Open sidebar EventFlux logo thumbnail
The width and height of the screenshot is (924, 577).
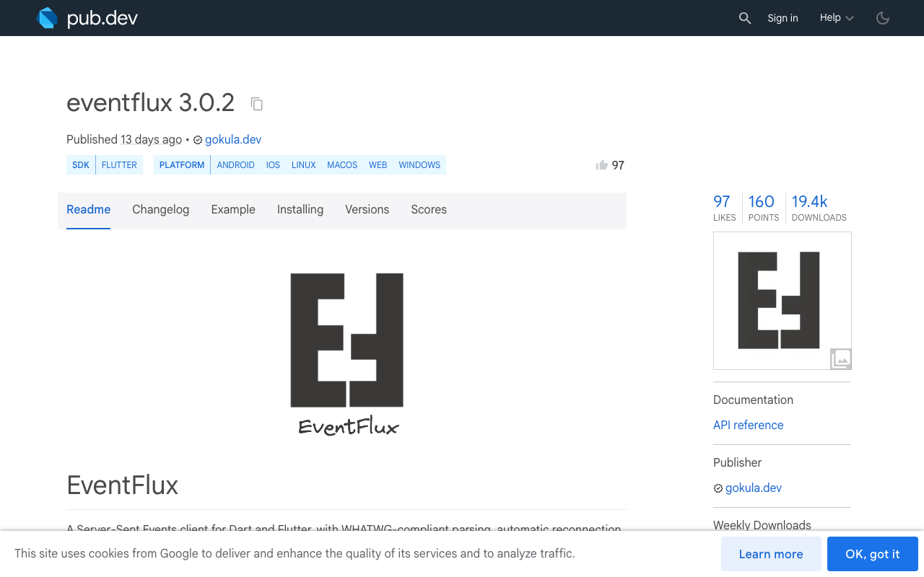click(783, 301)
